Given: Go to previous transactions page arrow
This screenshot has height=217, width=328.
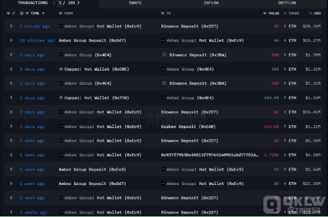Looking at the screenshot, I should pos(54,3).
